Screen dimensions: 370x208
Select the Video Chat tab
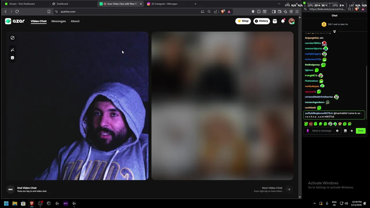(39, 21)
